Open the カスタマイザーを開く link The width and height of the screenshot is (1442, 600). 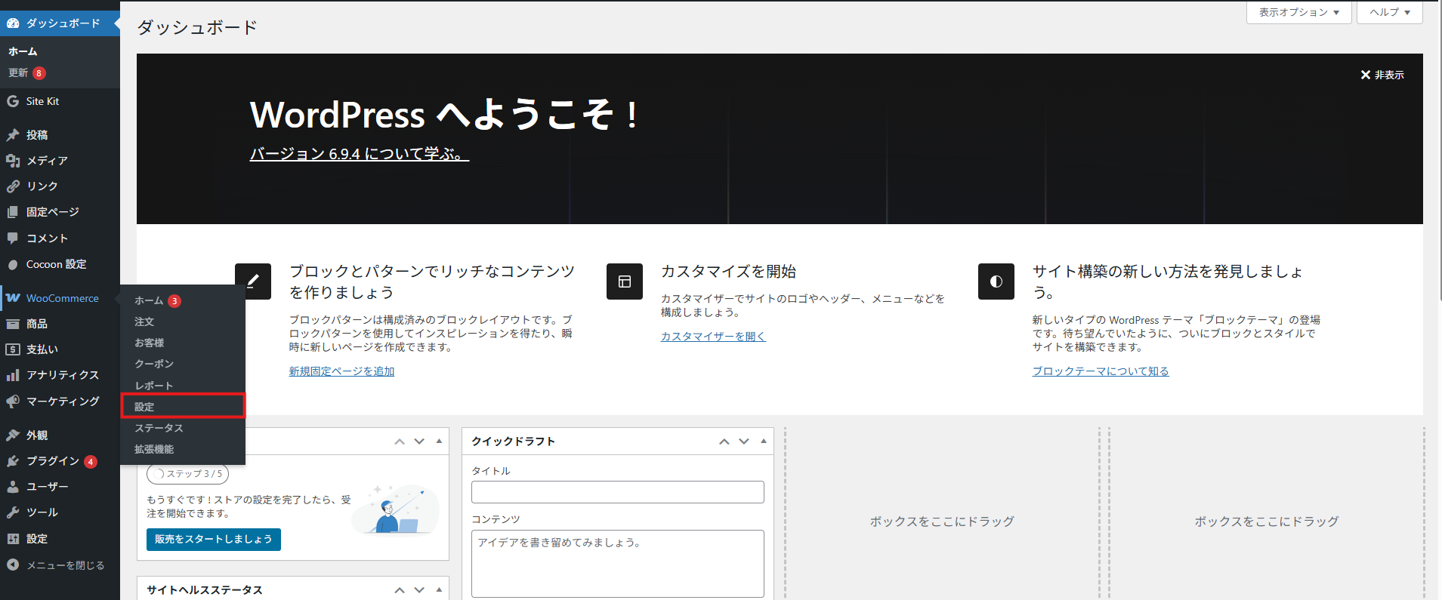click(x=713, y=337)
